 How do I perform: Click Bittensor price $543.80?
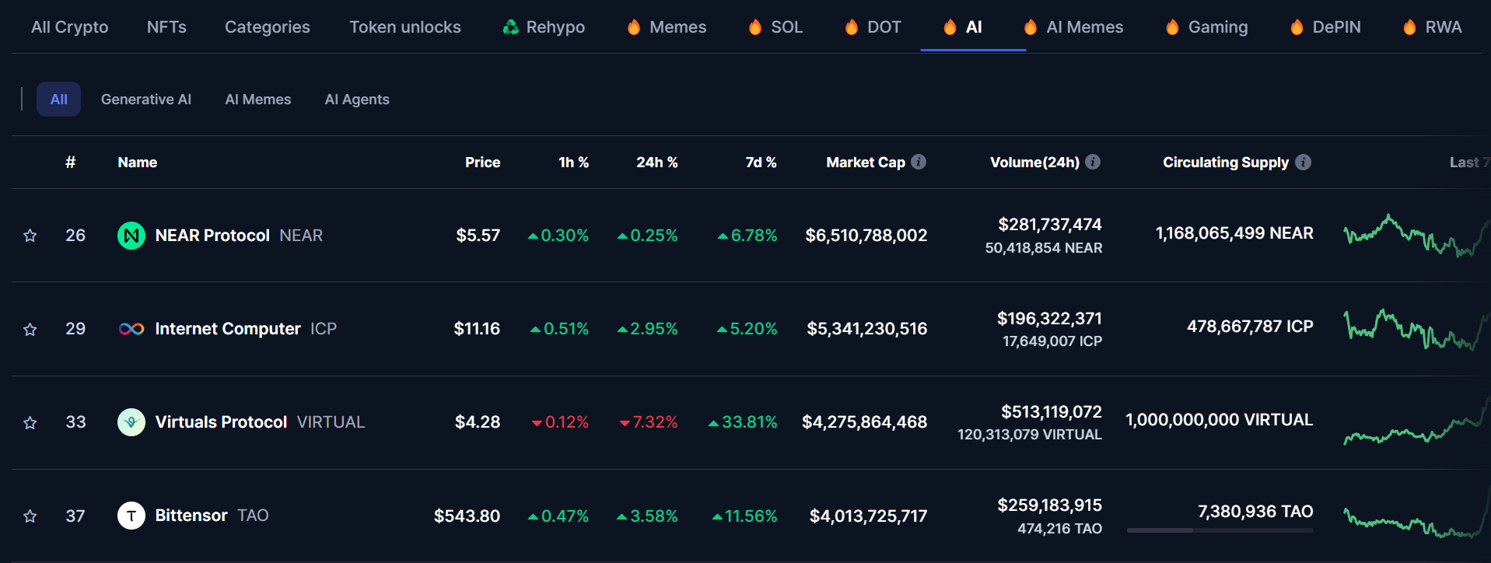pyautogui.click(x=467, y=516)
